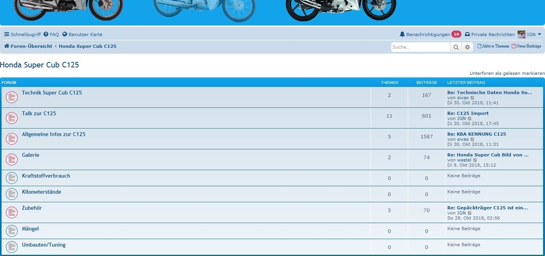Click the forum icon beside Kraftstoffverbrauch
The height and width of the screenshot is (256, 545).
[x=12, y=178]
